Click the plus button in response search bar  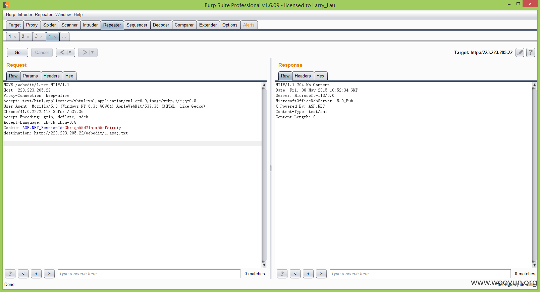[x=308, y=274]
